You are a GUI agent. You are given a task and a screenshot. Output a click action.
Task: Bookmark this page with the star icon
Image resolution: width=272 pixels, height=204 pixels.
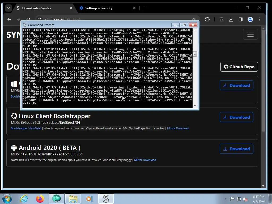click(x=194, y=19)
